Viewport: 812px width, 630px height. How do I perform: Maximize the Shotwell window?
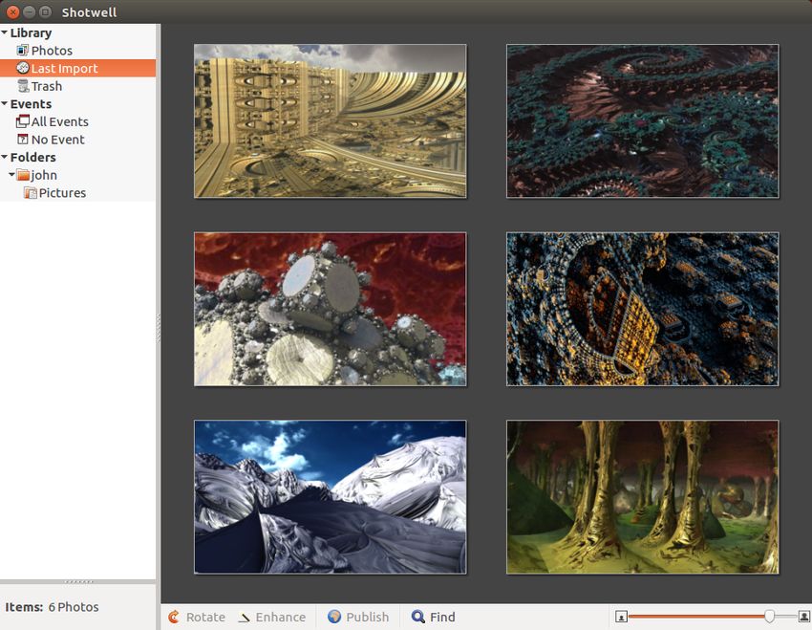click(x=46, y=11)
